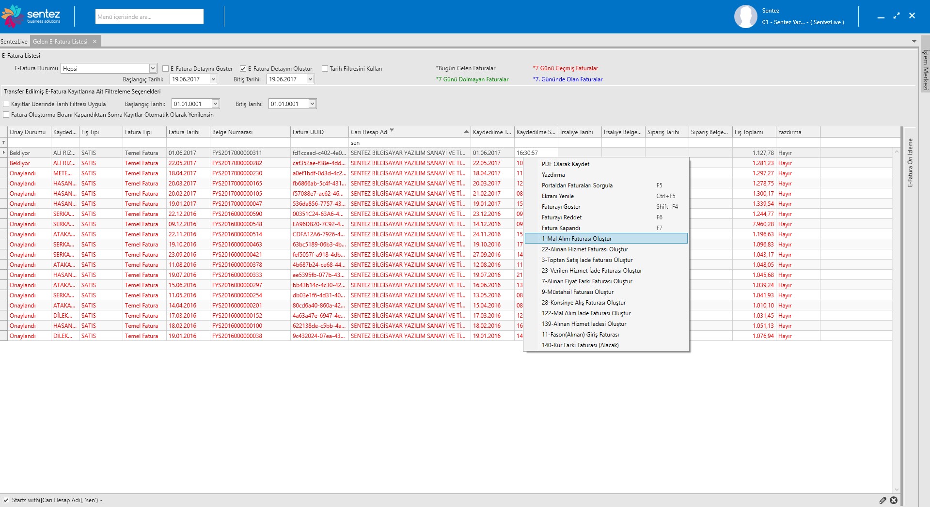930x507 pixels.
Task: Open the tab list dropdown arrow
Action: [x=914, y=42]
